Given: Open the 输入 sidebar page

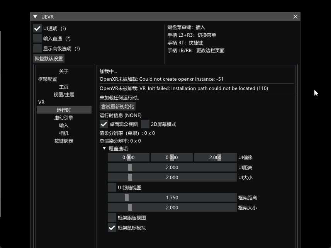Looking at the screenshot, I should 64,126.
